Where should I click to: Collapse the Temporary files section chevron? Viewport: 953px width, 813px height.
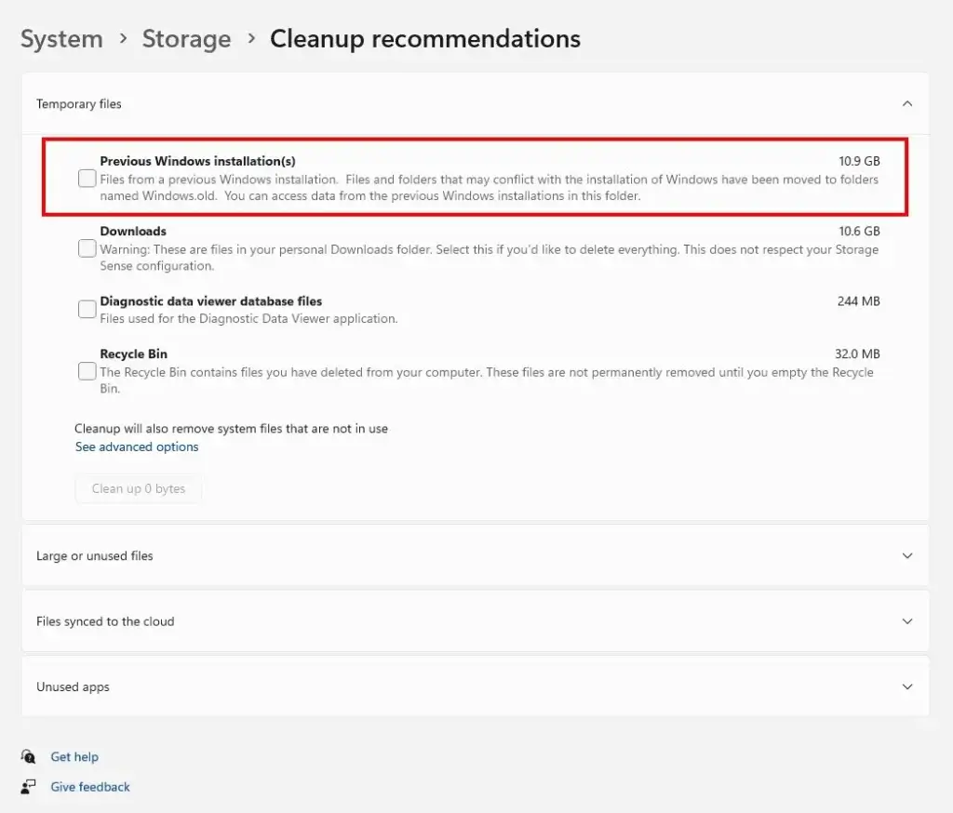906,104
